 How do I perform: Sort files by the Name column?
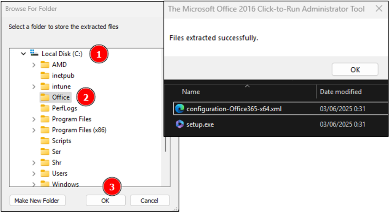click(191, 92)
